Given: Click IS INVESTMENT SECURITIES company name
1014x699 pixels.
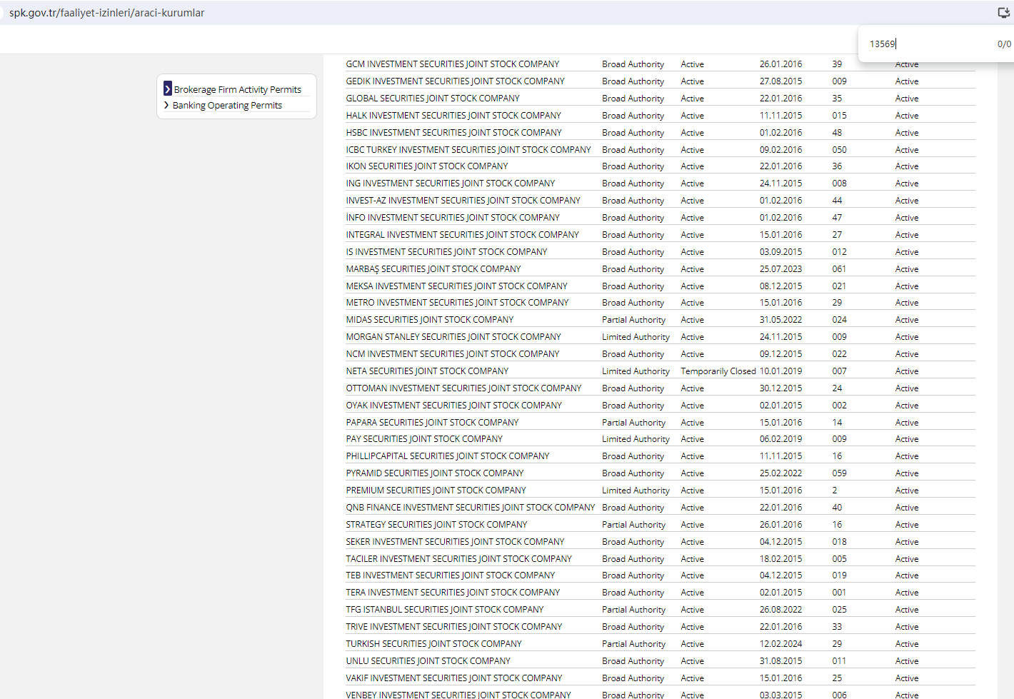Looking at the screenshot, I should click(447, 252).
